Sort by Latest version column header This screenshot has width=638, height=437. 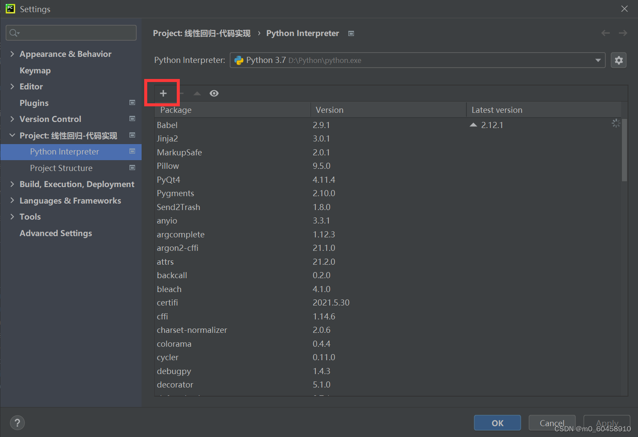544,110
